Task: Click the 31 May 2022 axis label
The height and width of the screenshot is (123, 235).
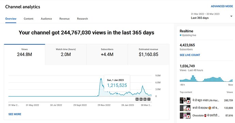Action: (x=32, y=105)
